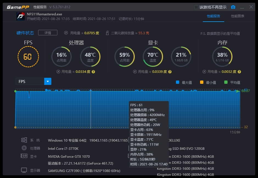Click the version V 5.3.761.812 text
258x178 pixels.
click(60, 7)
